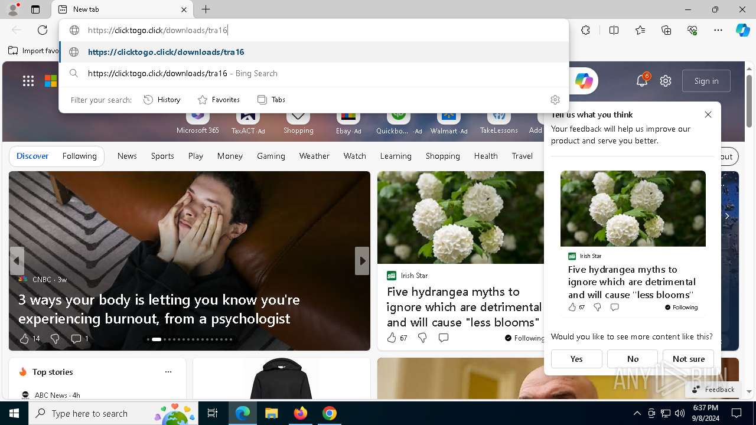Open the notifications bell icon
The height and width of the screenshot is (425, 756).
pos(642,81)
